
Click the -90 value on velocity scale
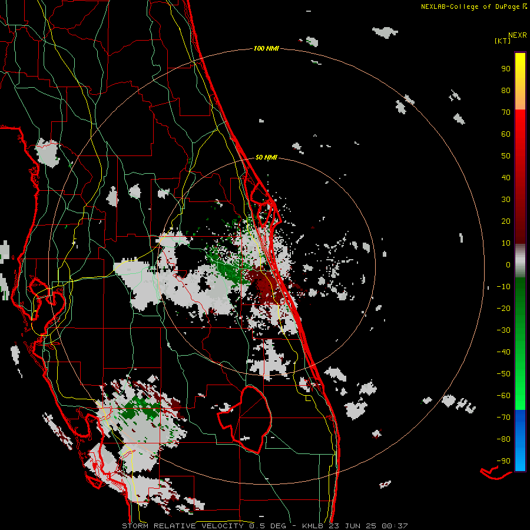pos(503,461)
